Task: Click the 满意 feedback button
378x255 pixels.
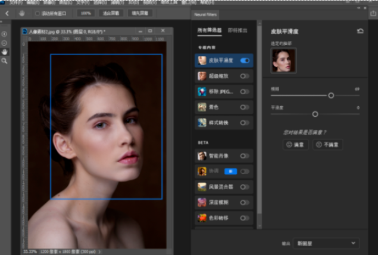Action: point(296,145)
